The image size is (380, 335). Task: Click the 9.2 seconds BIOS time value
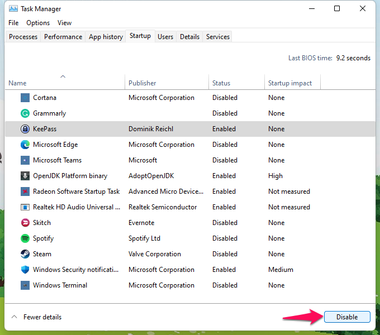353,58
